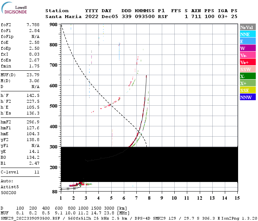This screenshot has height=221, width=258.
Task: Click the yE value 14.1
Action: click(x=34, y=152)
